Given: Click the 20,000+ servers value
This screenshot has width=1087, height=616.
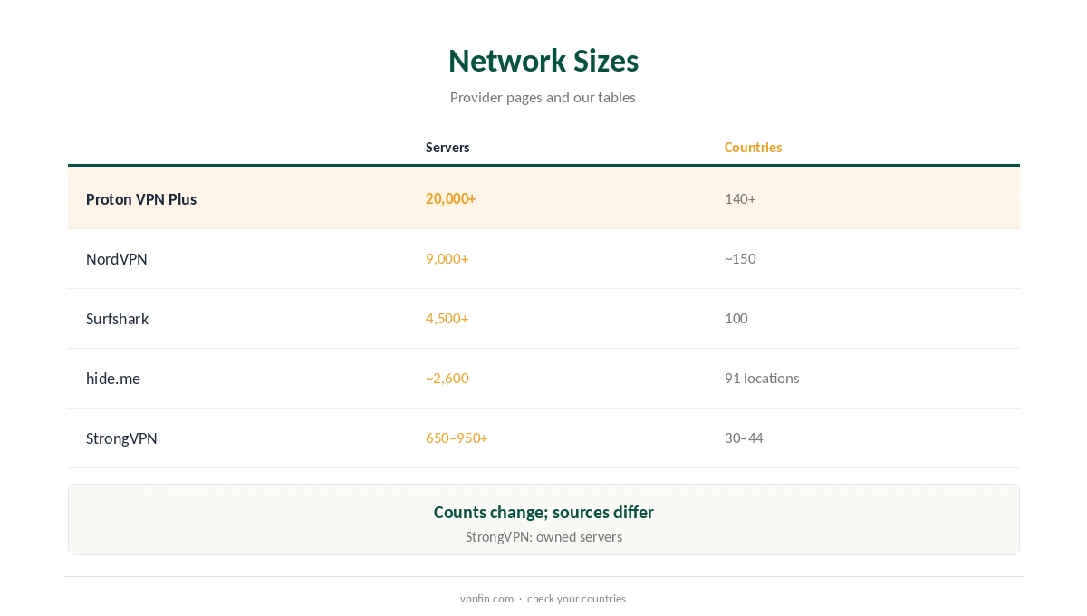Looking at the screenshot, I should (450, 198).
